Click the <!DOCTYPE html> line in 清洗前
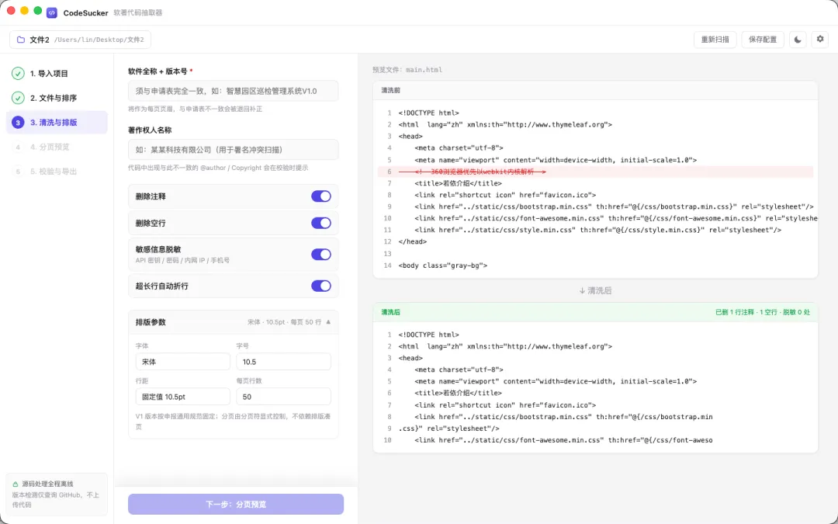Image resolution: width=838 pixels, height=524 pixels. 428,113
